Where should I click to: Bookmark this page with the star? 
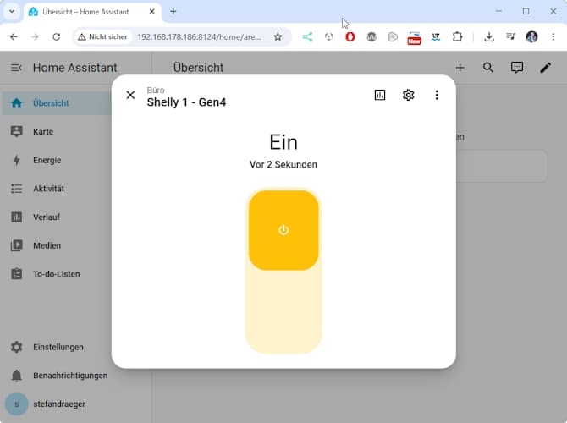tap(278, 37)
